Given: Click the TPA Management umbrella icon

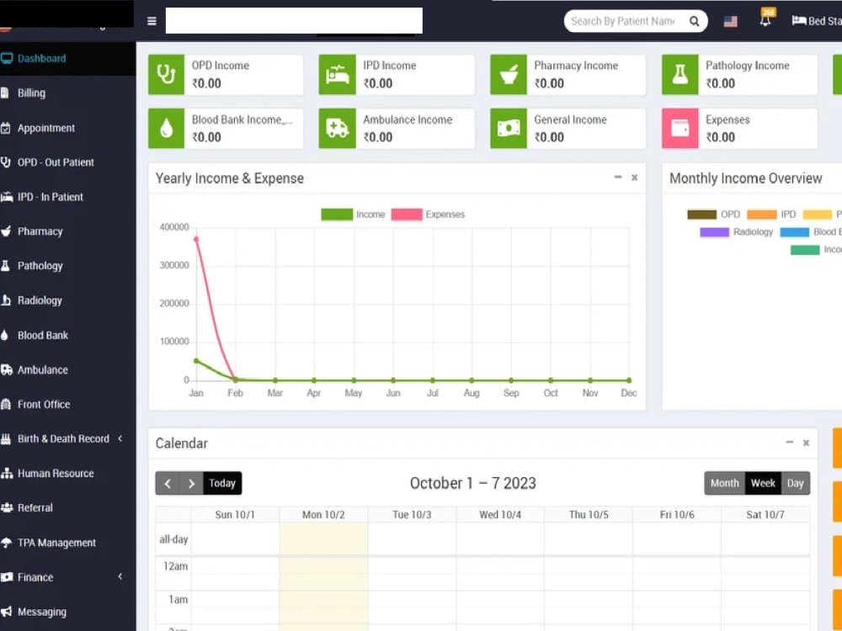Looking at the screenshot, I should click(x=7, y=543).
